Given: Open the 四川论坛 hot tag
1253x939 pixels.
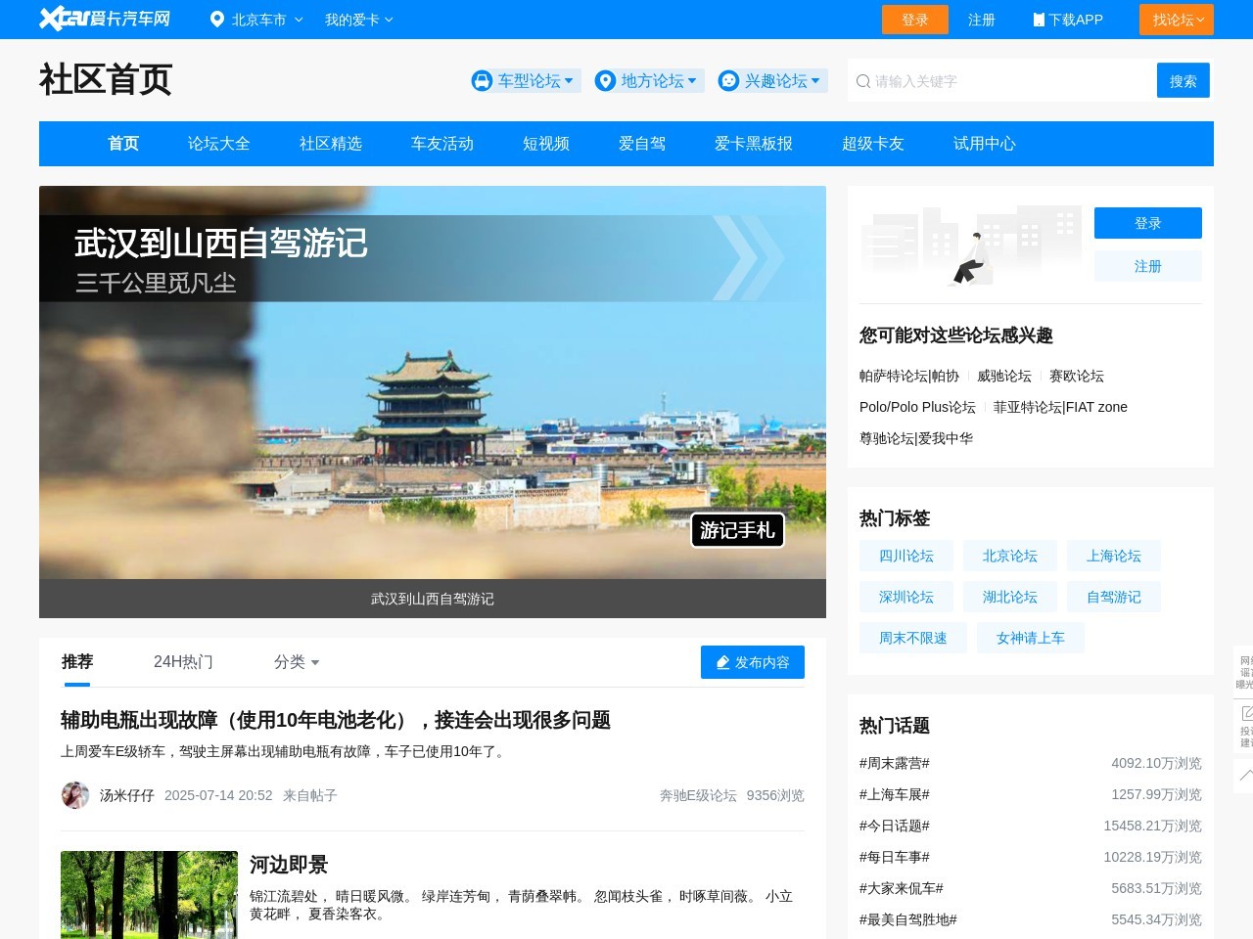Looking at the screenshot, I should 906,556.
